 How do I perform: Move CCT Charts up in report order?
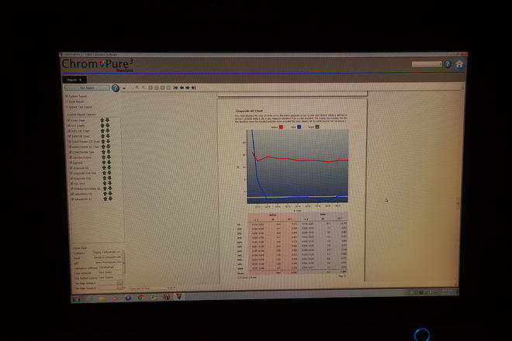click(102, 126)
